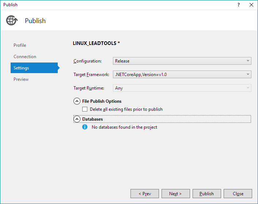The image size is (258, 204).
Task: Collapse the File Publish Options section
Action: coord(77,101)
